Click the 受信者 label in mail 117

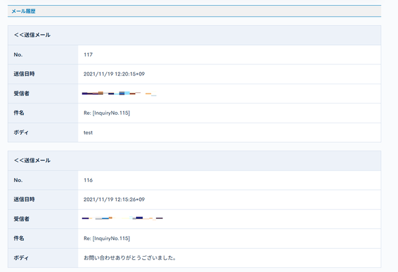22,94
